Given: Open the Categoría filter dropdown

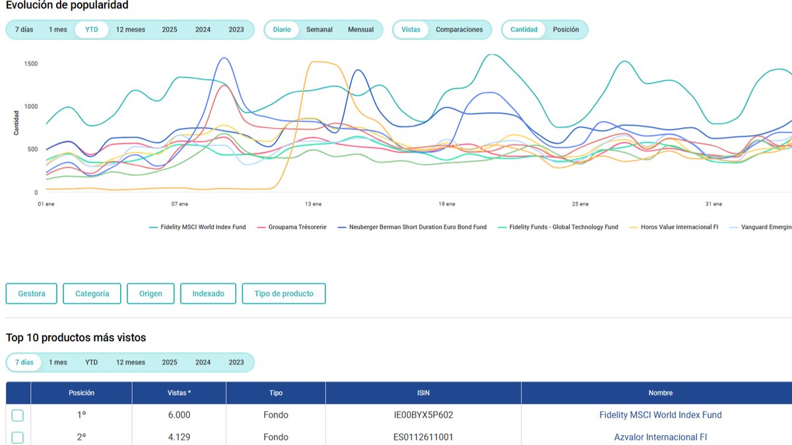Looking at the screenshot, I should point(92,293).
